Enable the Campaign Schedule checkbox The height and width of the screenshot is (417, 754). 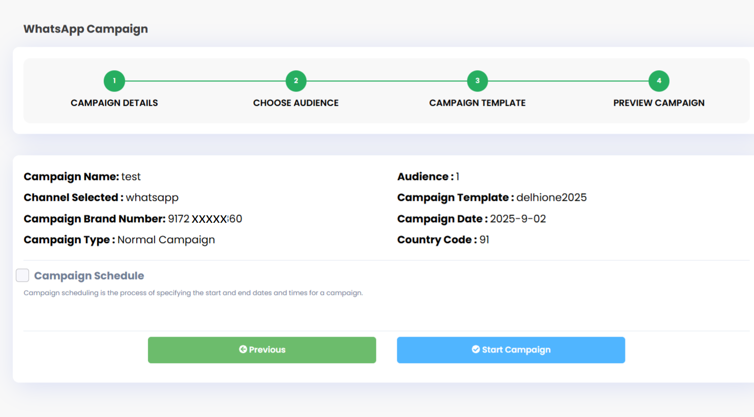point(22,275)
